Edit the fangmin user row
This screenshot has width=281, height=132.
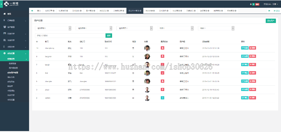[245, 56]
